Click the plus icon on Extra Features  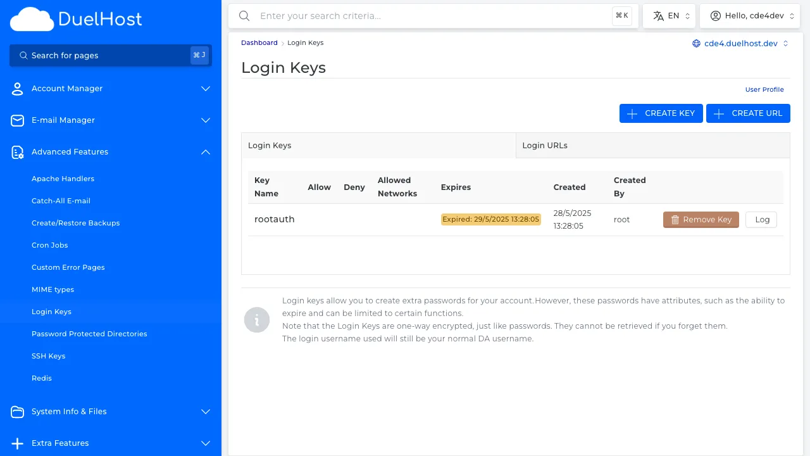pyautogui.click(x=17, y=443)
